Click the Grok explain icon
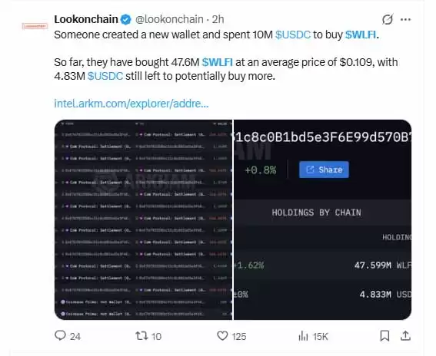This screenshot has width=436, height=356. (x=388, y=19)
